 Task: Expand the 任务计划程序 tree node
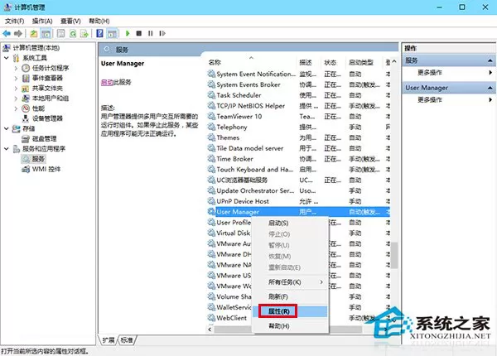pyautogui.click(x=16, y=68)
